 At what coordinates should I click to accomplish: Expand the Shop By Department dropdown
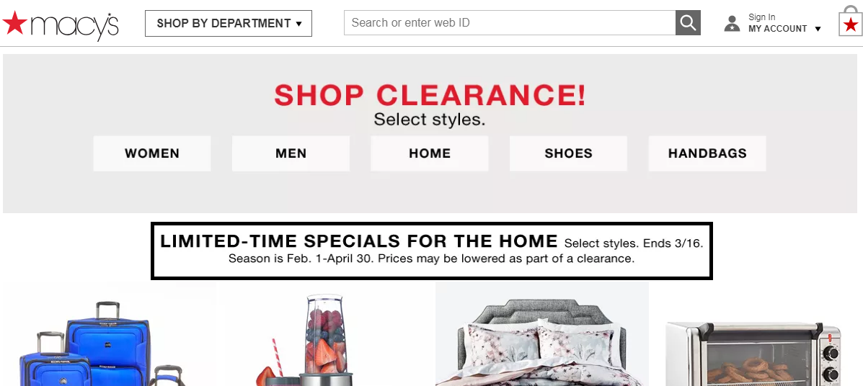[x=229, y=24]
